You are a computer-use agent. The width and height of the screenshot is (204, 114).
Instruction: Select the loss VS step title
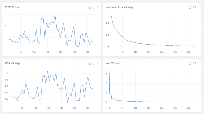pyautogui.click(x=112, y=63)
